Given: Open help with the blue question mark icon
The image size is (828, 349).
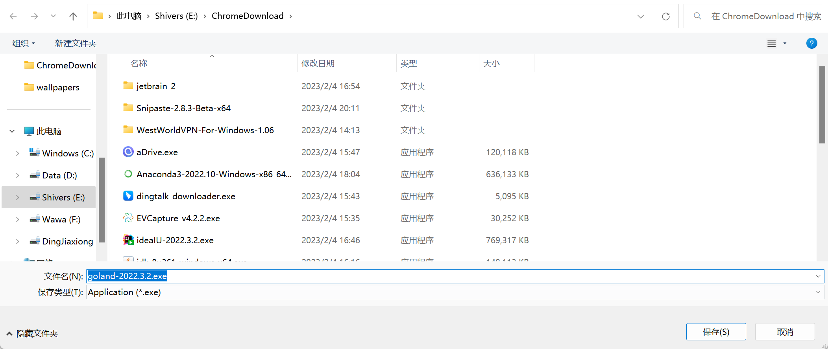Looking at the screenshot, I should pos(811,43).
